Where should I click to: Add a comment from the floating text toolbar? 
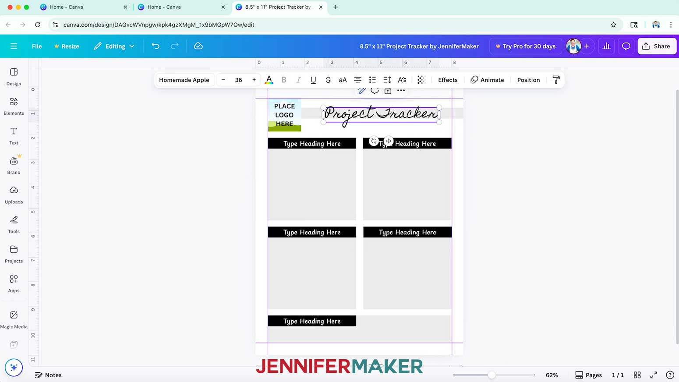[x=375, y=91]
